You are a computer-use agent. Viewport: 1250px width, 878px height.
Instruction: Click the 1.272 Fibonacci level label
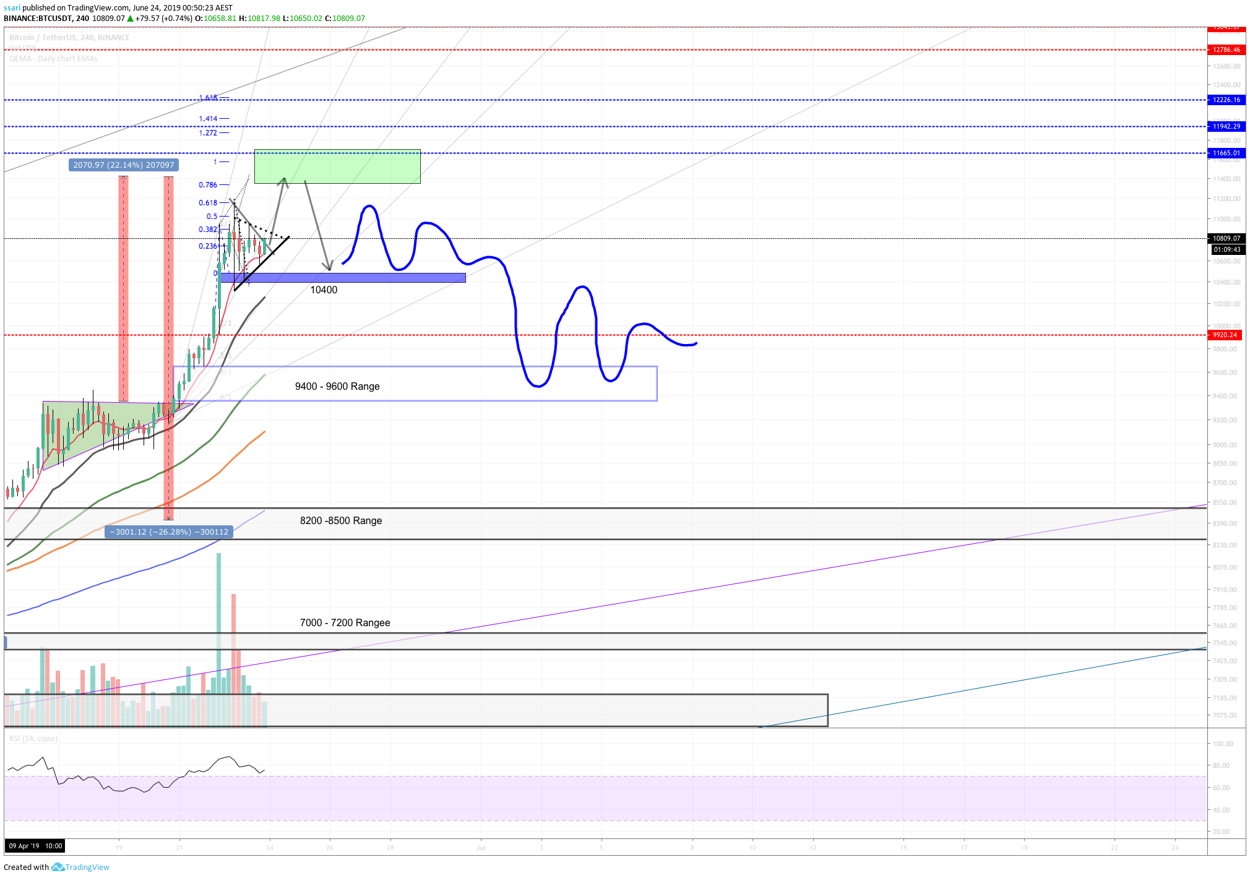208,132
